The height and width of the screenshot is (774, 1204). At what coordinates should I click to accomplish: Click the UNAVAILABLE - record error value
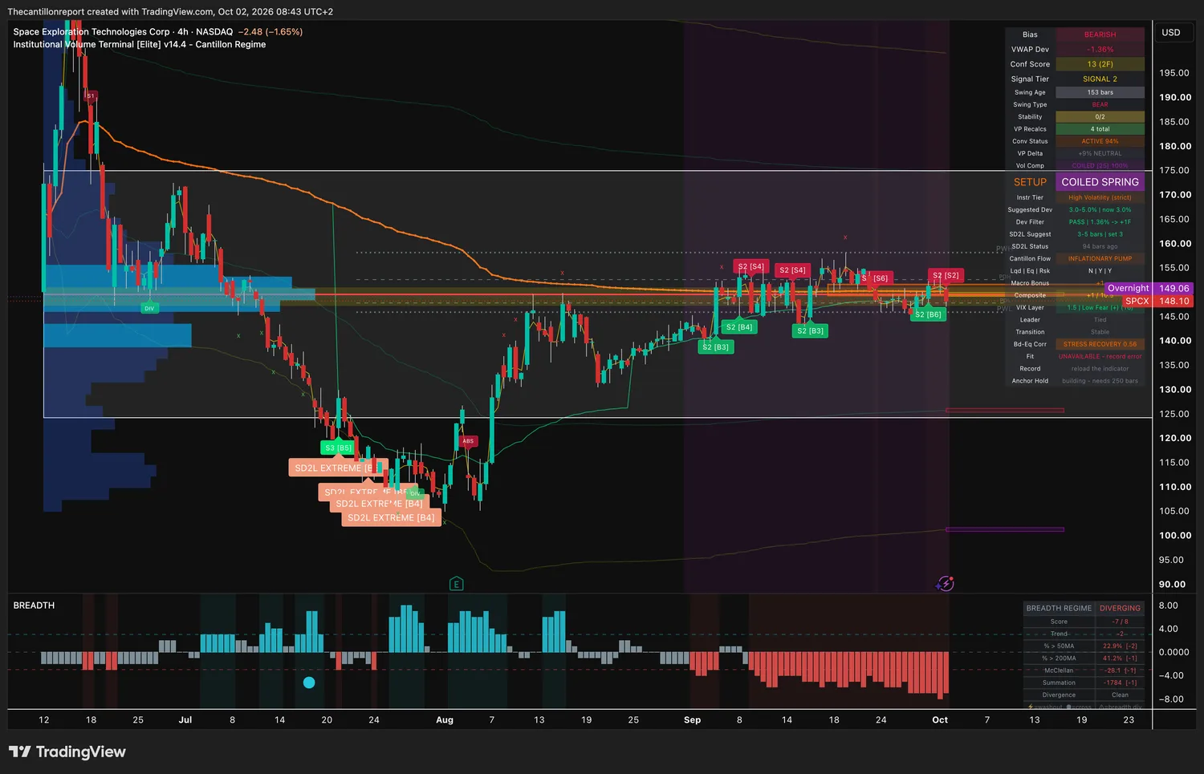click(x=1100, y=356)
